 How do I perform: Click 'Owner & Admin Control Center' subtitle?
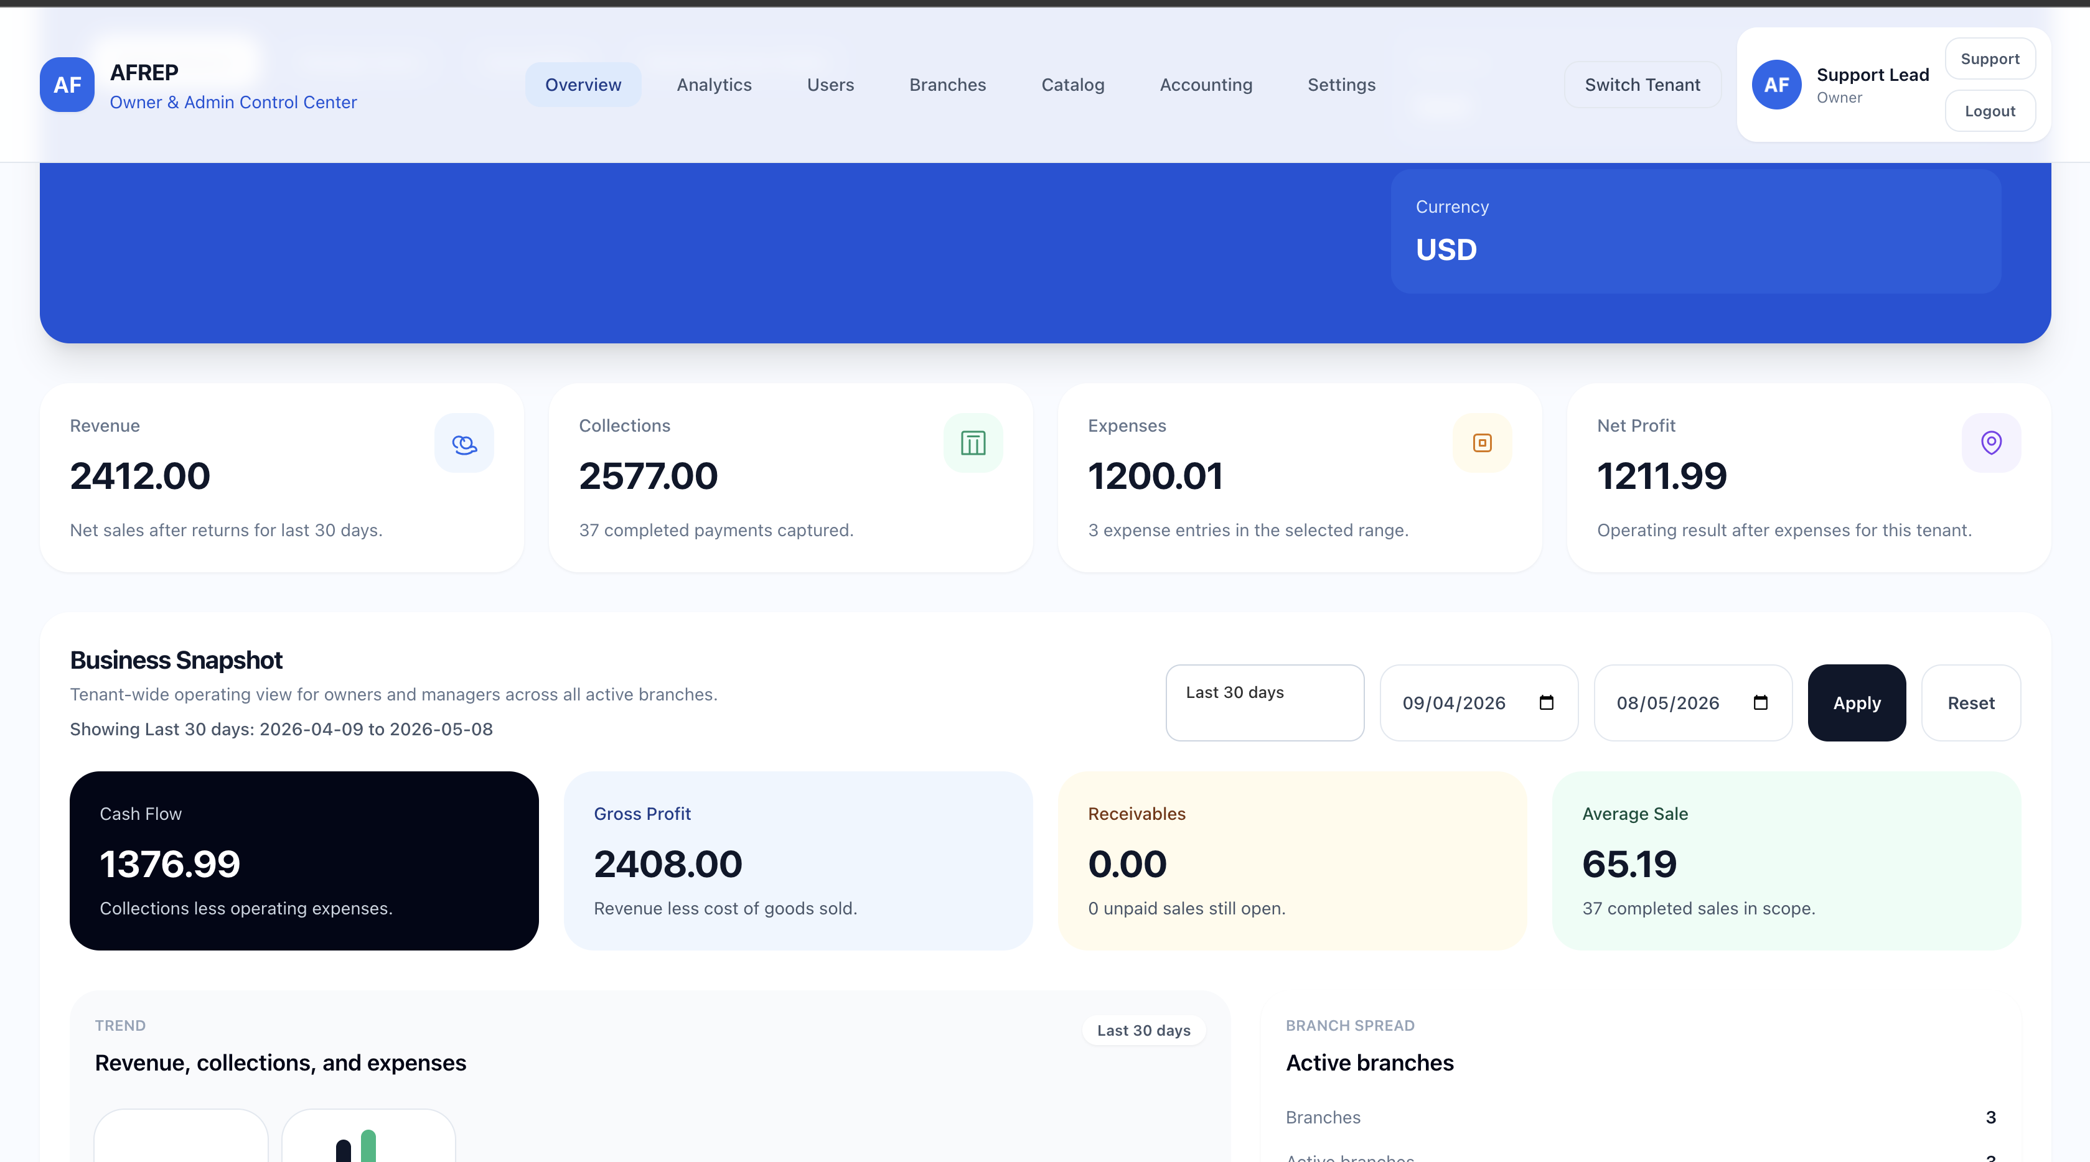pos(233,102)
